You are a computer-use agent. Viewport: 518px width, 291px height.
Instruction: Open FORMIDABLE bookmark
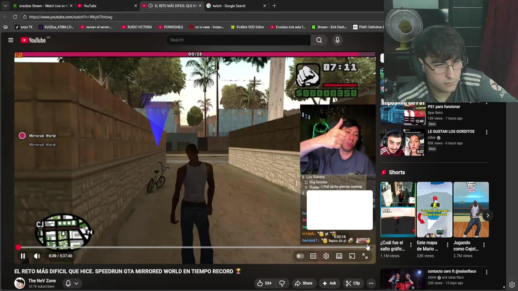pyautogui.click(x=170, y=27)
